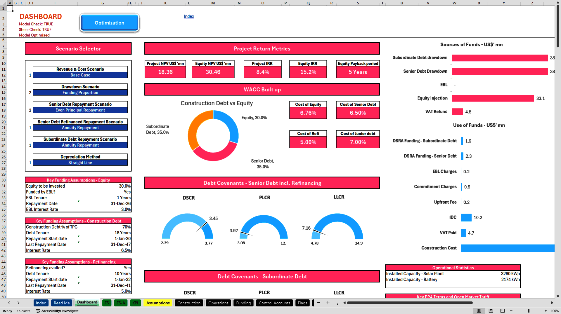Click the zoom out minus button
561x314 pixels.
(511, 311)
